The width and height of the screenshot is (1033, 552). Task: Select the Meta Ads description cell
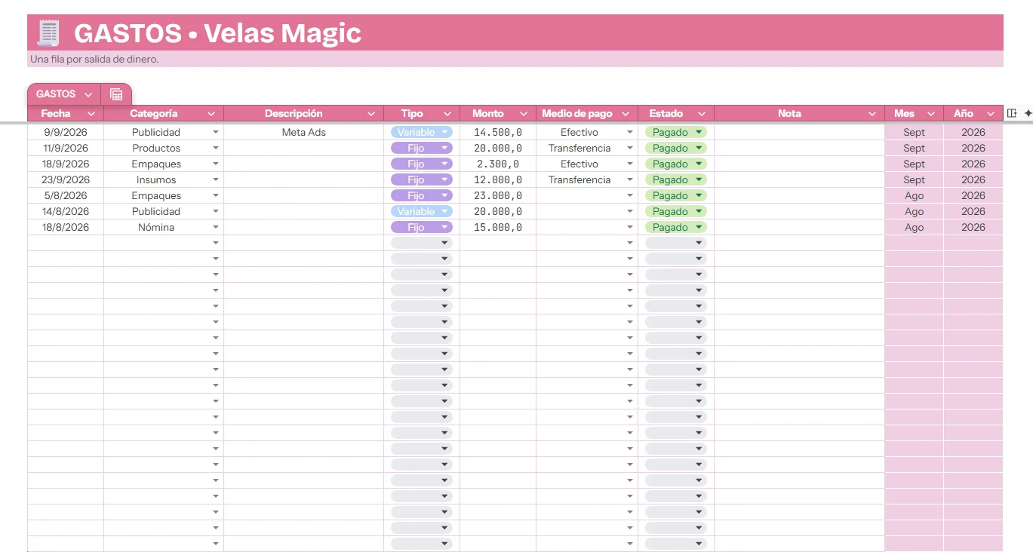304,132
